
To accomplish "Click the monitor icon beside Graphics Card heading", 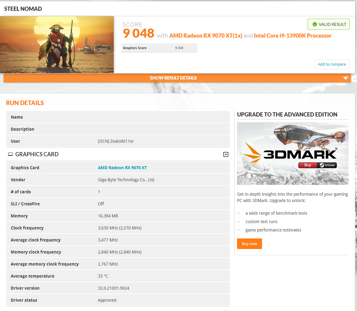I will click(x=11, y=154).
